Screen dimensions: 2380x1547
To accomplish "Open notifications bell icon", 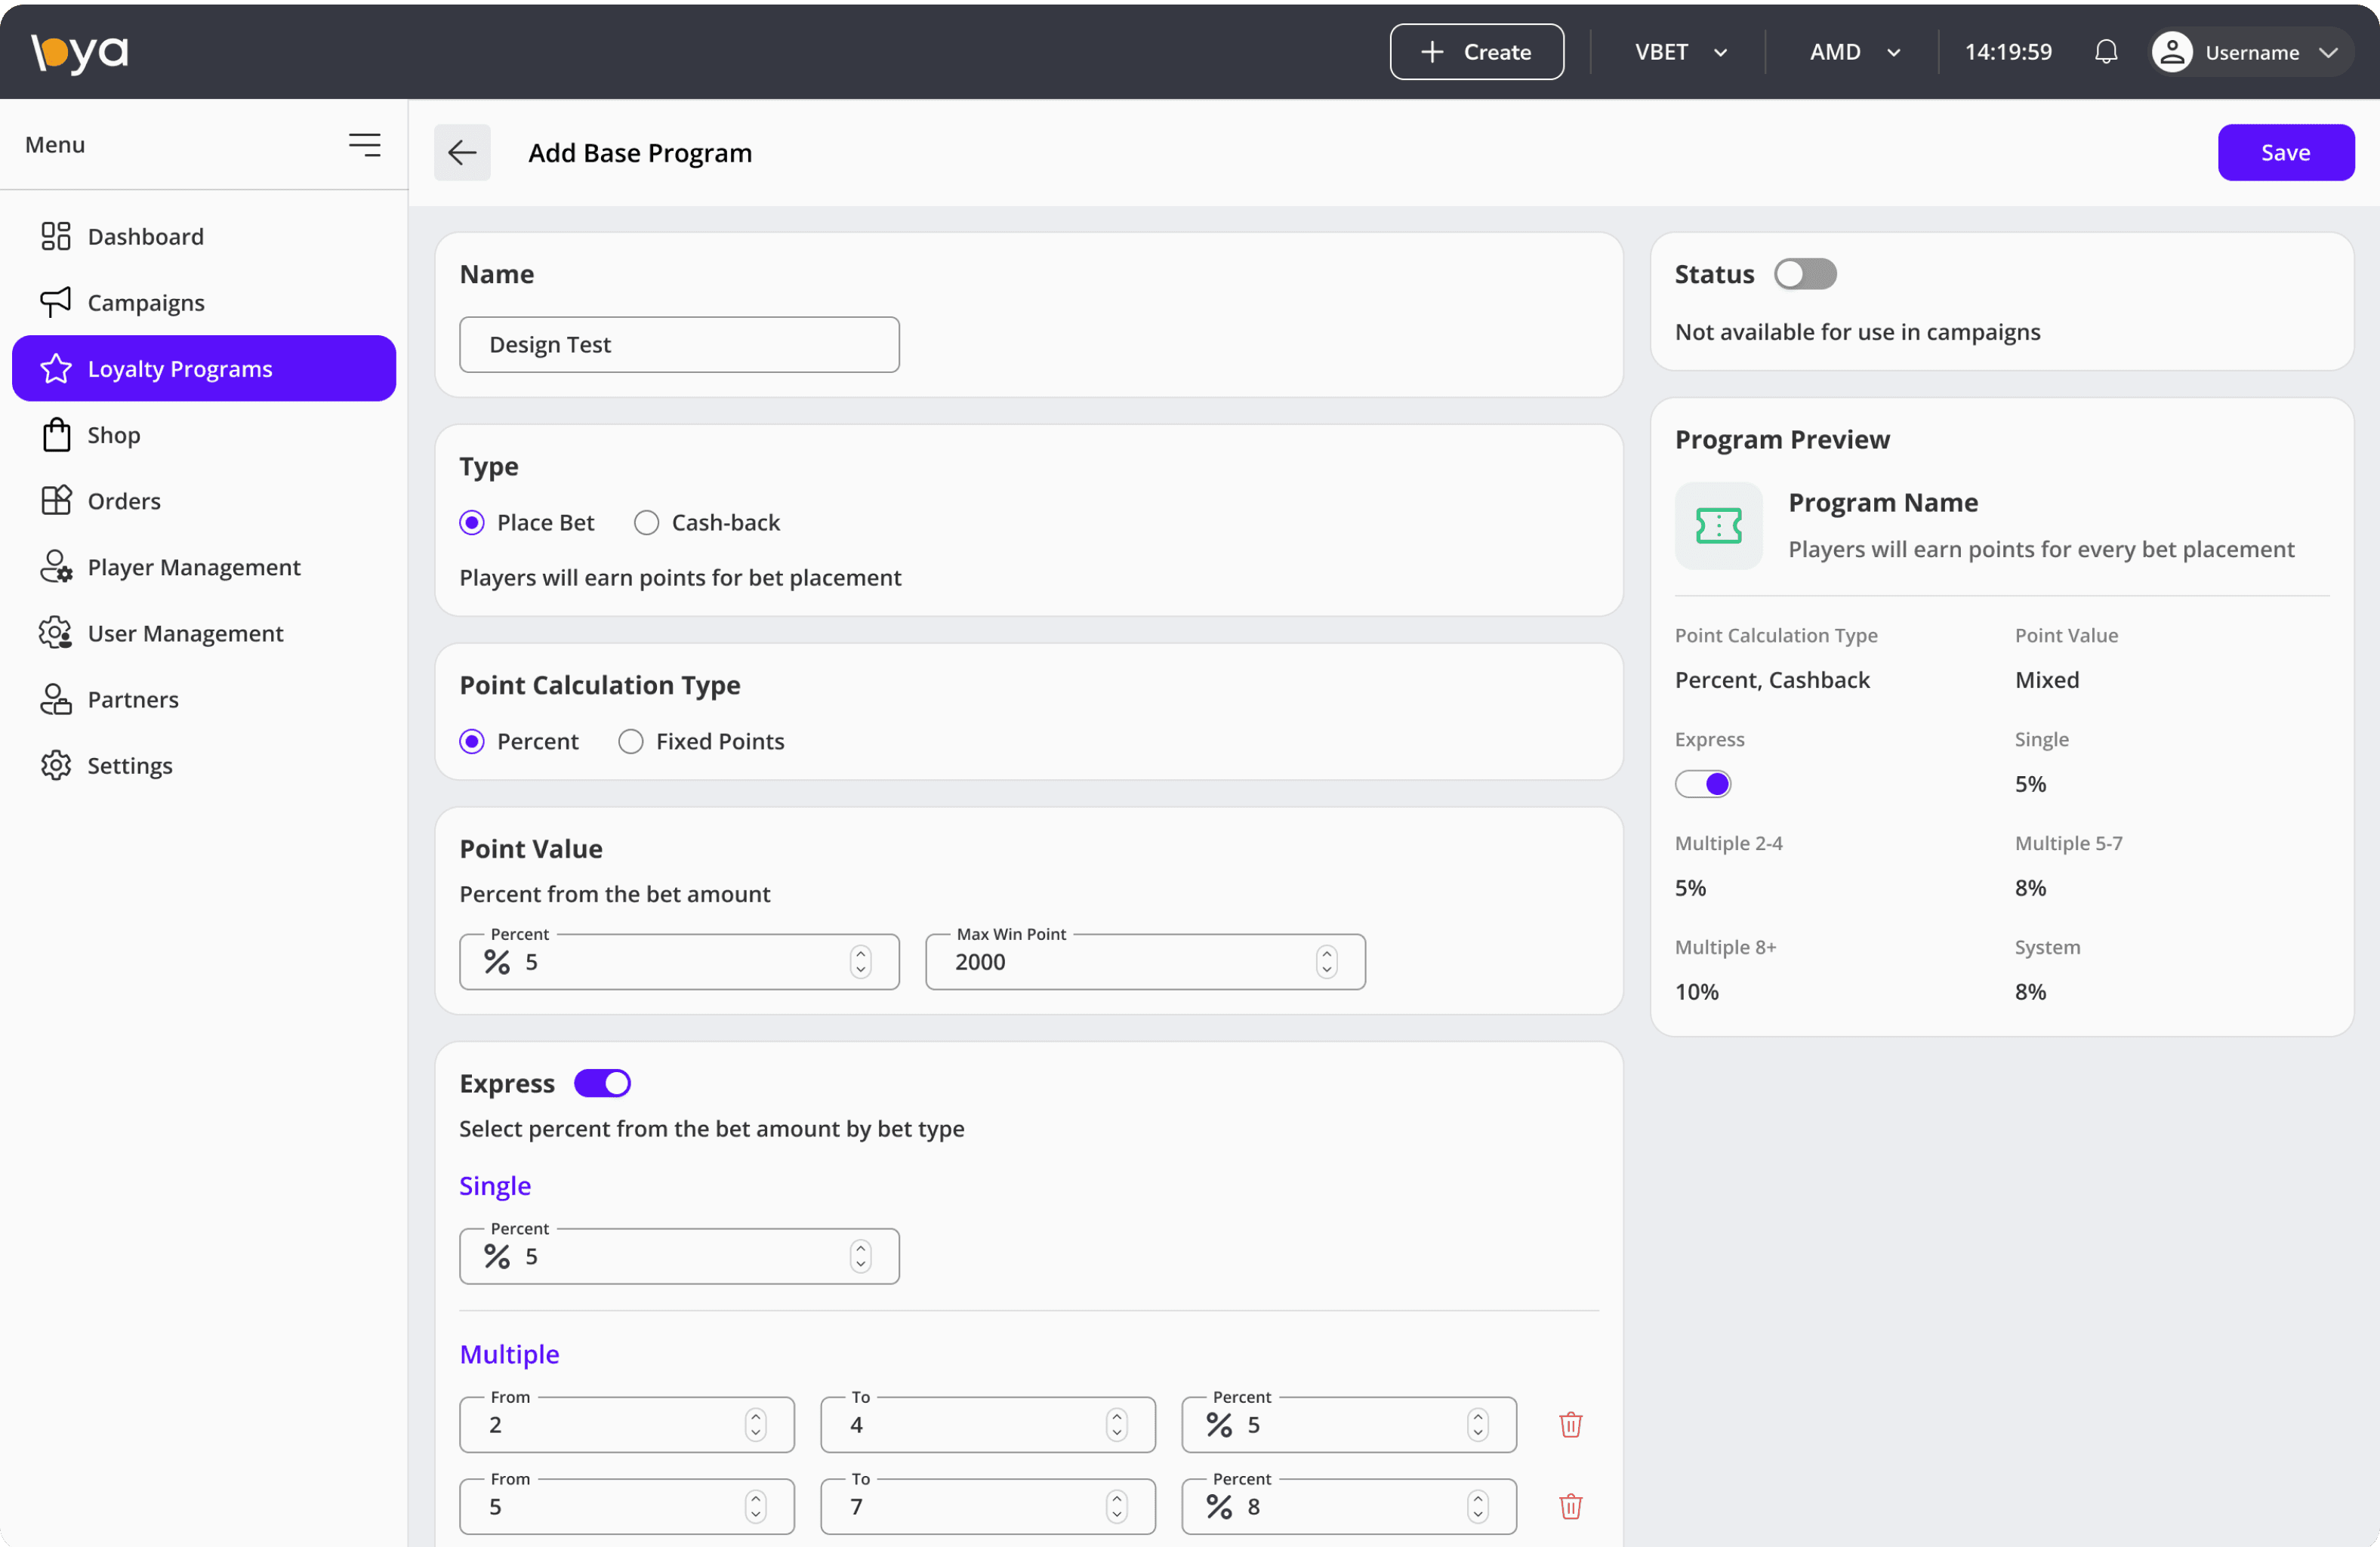I will [2105, 52].
